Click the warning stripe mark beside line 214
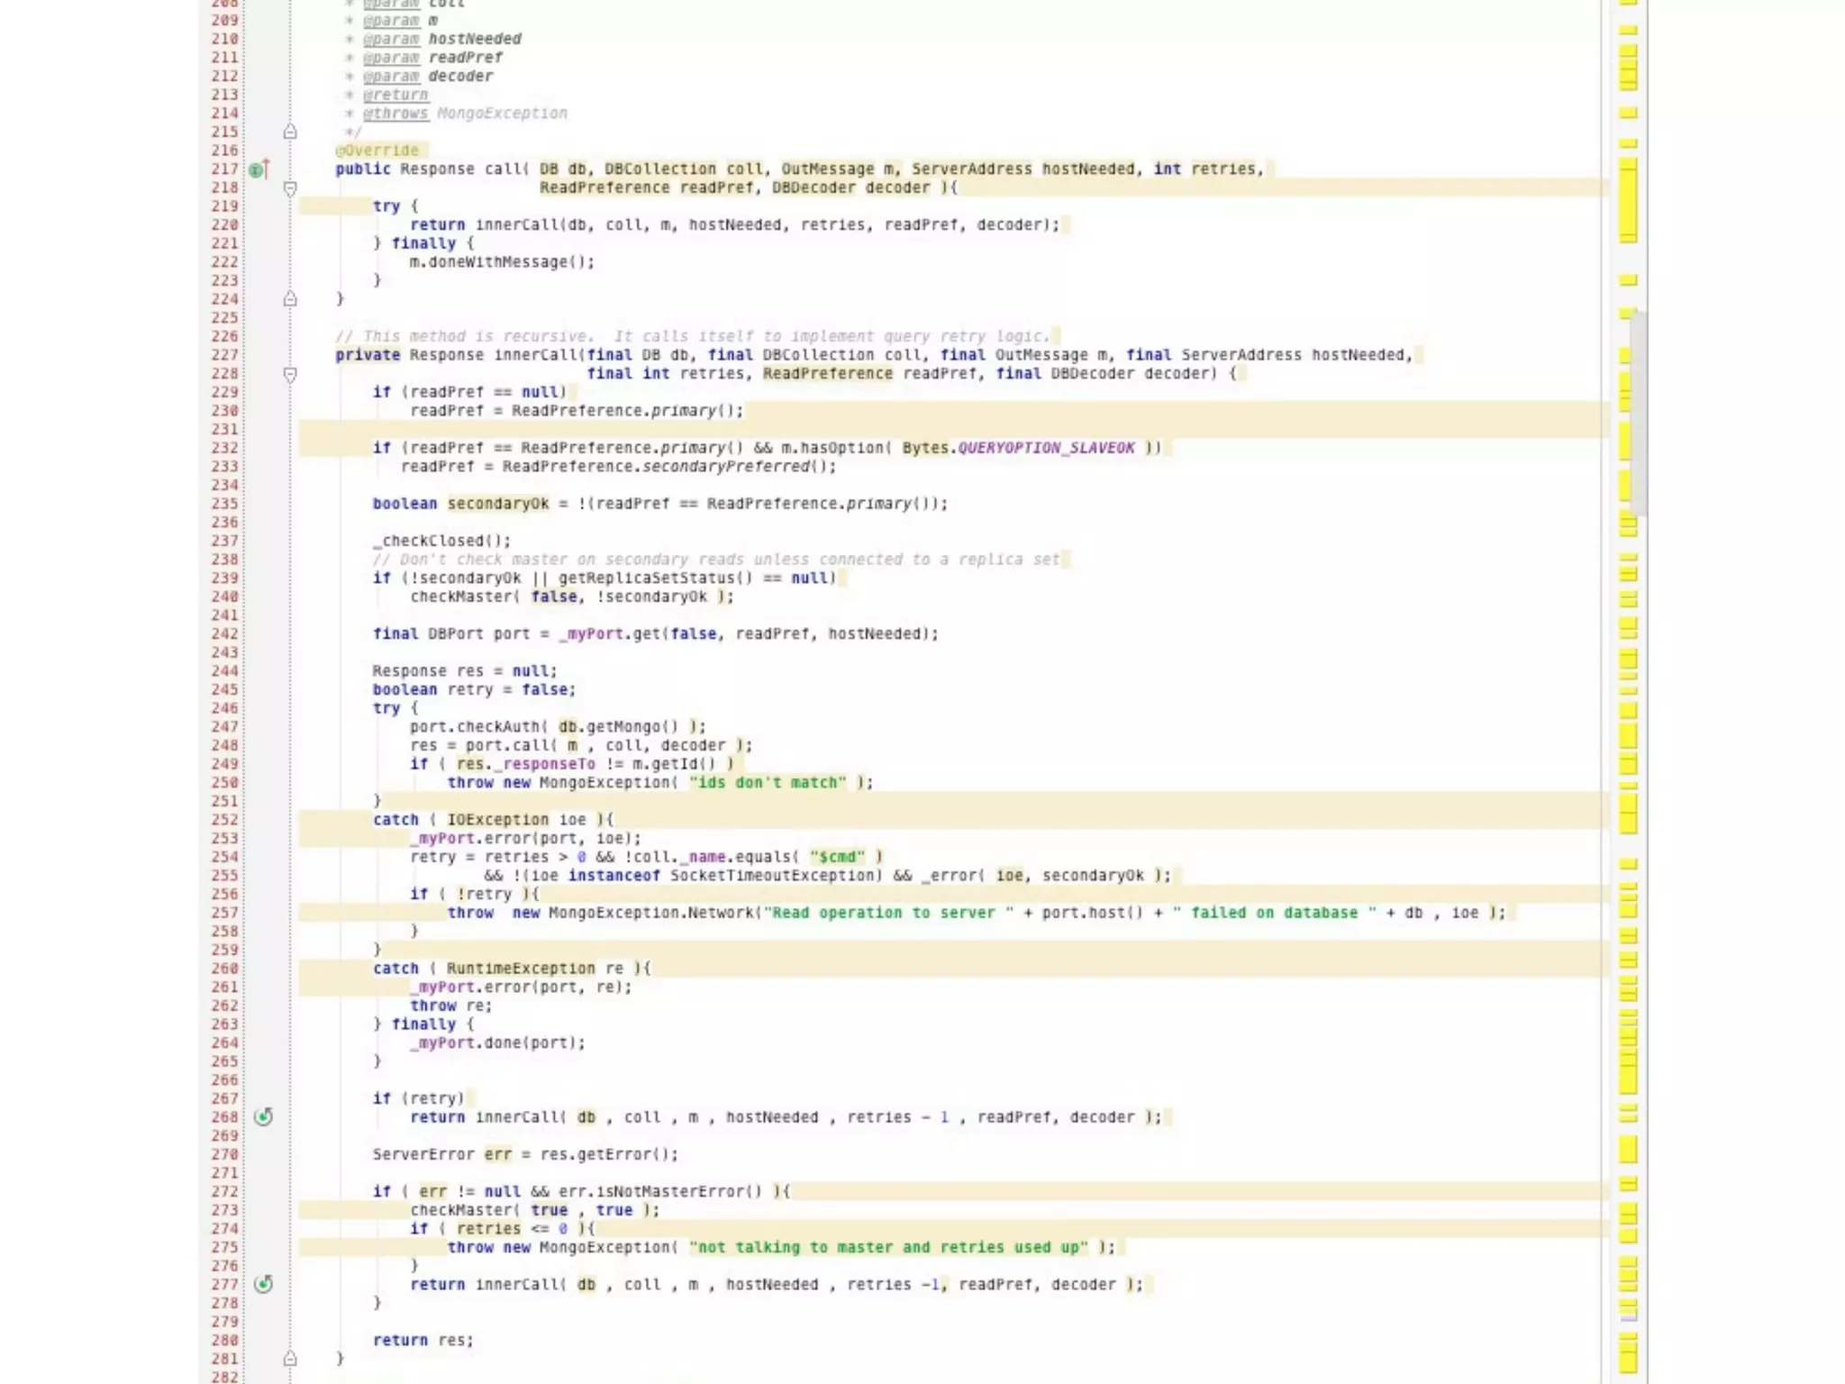 pyautogui.click(x=1628, y=114)
